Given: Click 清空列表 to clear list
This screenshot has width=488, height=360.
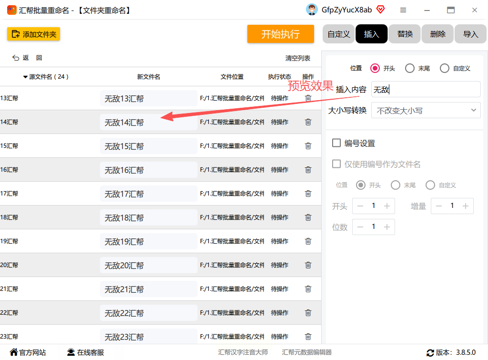Looking at the screenshot, I should pos(298,58).
